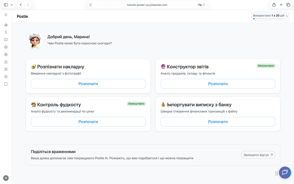Viewport: 294px width, 184px height.
Task: Click the Safari share icon
Action: [x=274, y=5]
